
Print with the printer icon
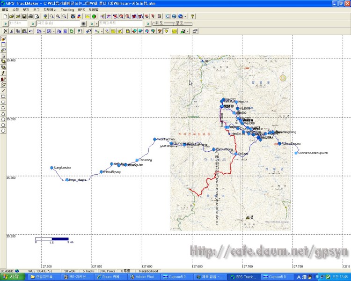pyautogui.click(x=31, y=16)
